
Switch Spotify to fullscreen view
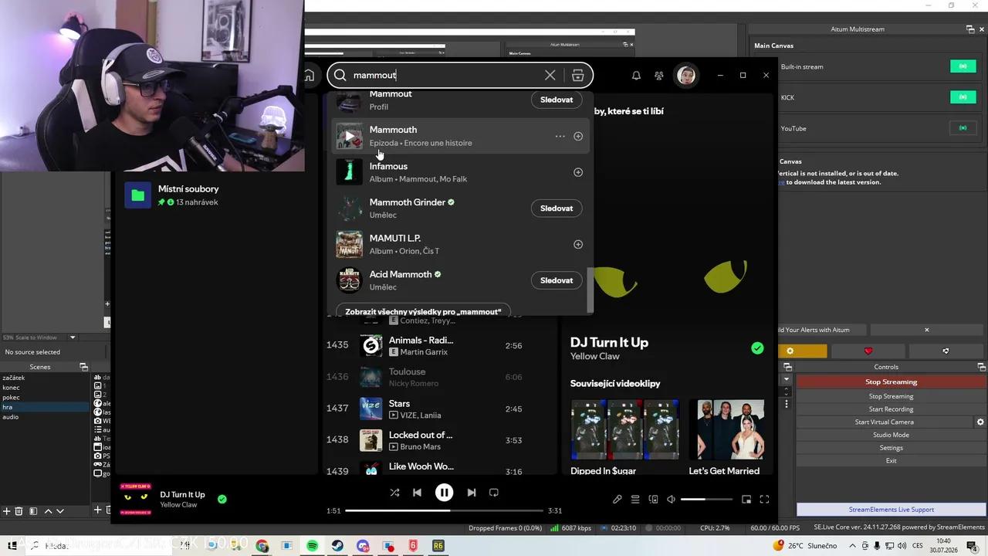[x=764, y=499]
